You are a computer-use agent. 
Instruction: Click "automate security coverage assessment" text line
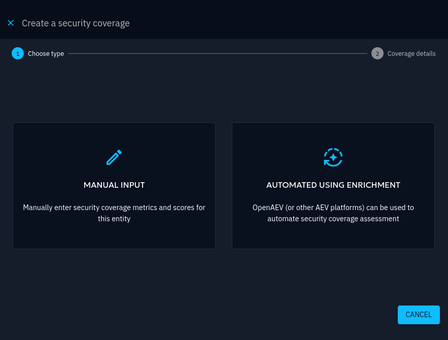(333, 219)
